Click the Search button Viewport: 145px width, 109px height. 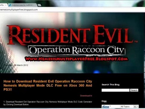134,90
